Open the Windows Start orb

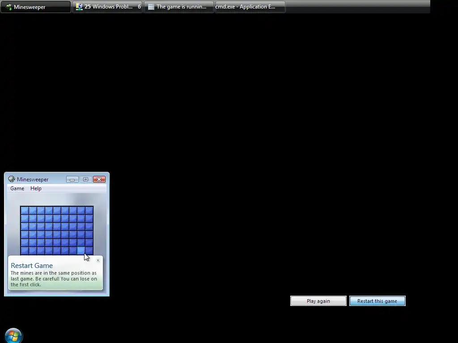pos(13,336)
